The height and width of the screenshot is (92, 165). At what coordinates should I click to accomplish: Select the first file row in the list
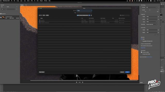pos(84,20)
